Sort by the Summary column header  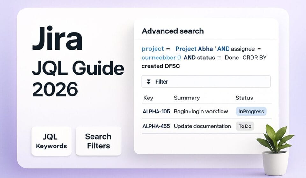tap(186, 98)
